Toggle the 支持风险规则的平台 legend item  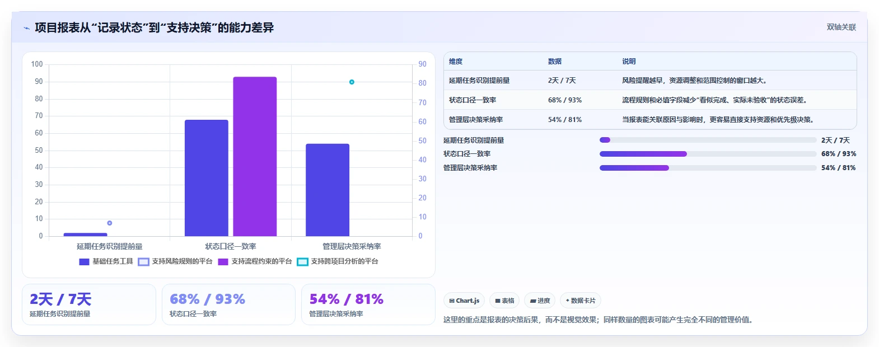[175, 261]
